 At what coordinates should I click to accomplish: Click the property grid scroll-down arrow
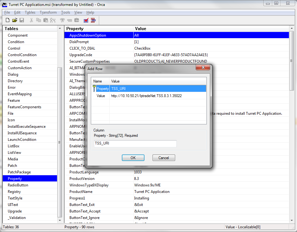pos(291,221)
